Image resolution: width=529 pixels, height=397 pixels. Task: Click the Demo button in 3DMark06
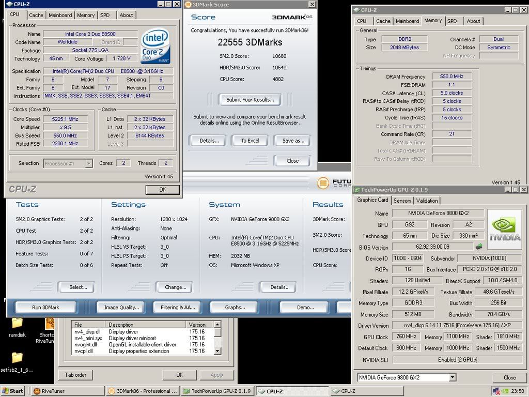(305, 307)
